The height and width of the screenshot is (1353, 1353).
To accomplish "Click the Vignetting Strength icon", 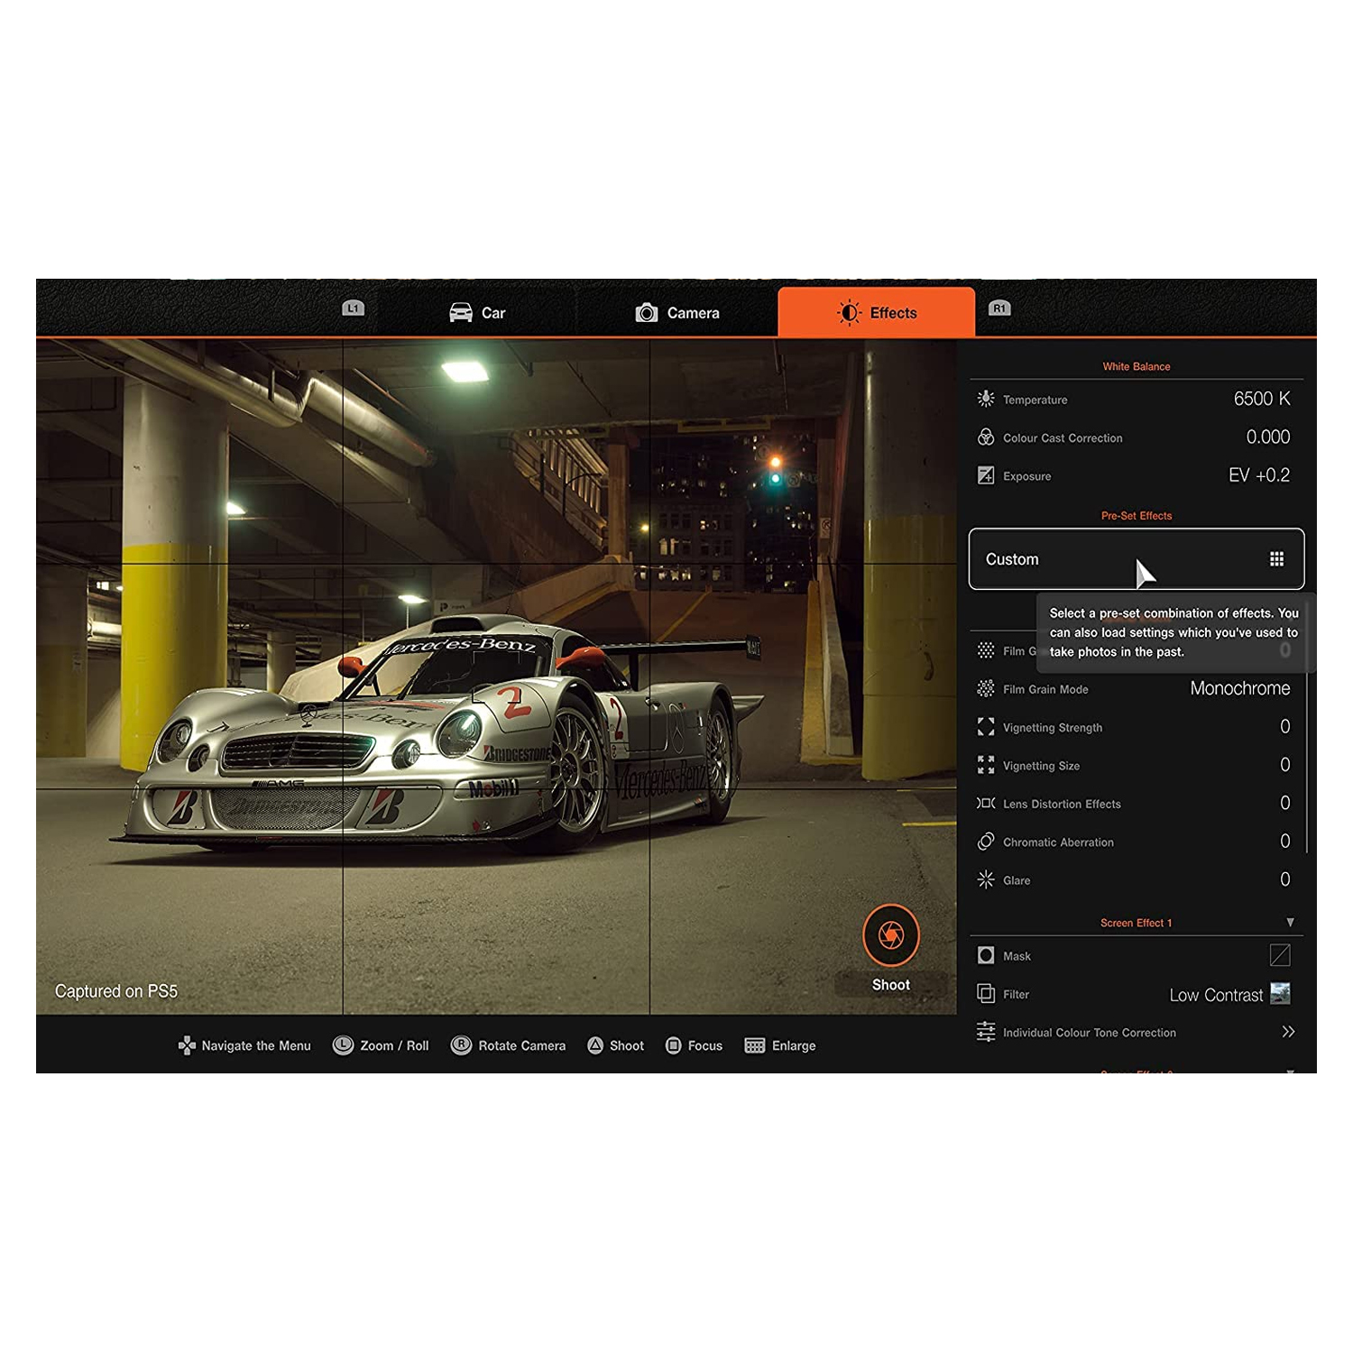I will pos(986,727).
